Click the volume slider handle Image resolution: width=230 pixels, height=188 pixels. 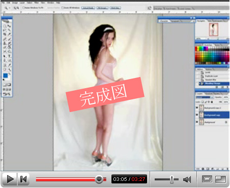point(172,179)
